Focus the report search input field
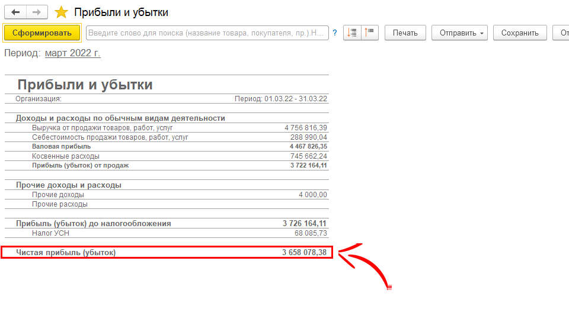Viewport: 569px width, 309px height. click(x=207, y=33)
